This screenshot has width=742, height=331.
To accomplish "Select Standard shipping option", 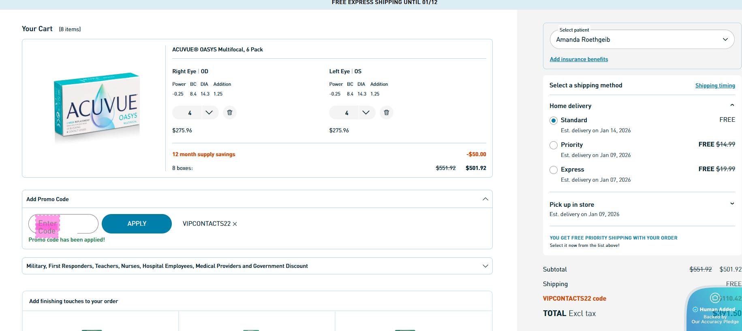I will 554,121.
